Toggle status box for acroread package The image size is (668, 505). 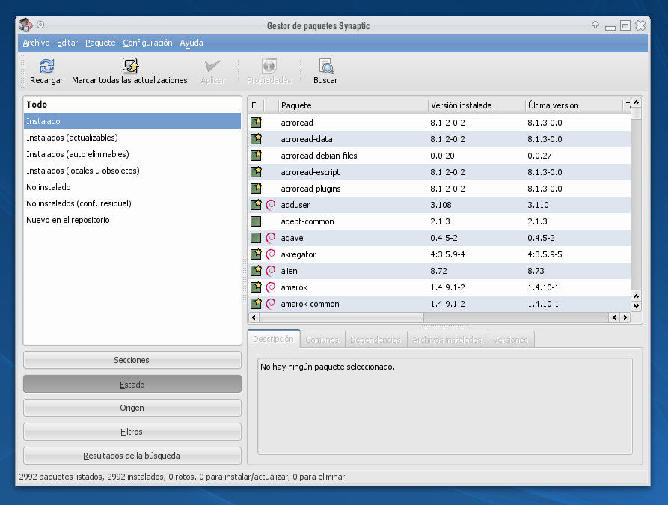tap(256, 123)
